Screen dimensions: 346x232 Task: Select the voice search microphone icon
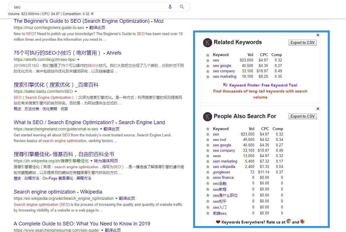click(170, 7)
